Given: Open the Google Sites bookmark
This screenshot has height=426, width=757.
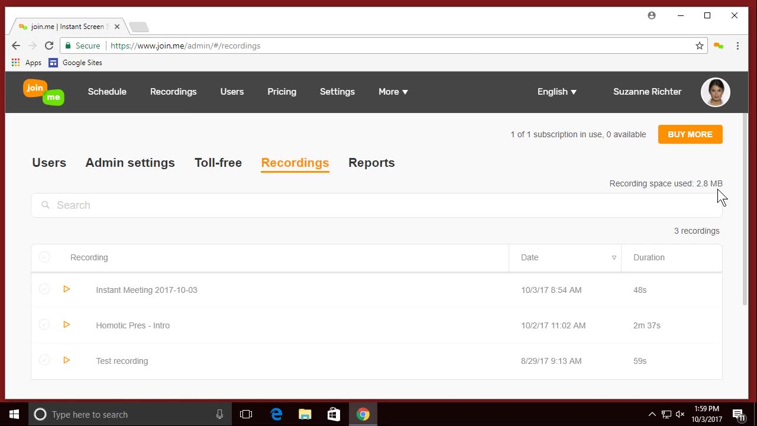Looking at the screenshot, I should tap(75, 63).
